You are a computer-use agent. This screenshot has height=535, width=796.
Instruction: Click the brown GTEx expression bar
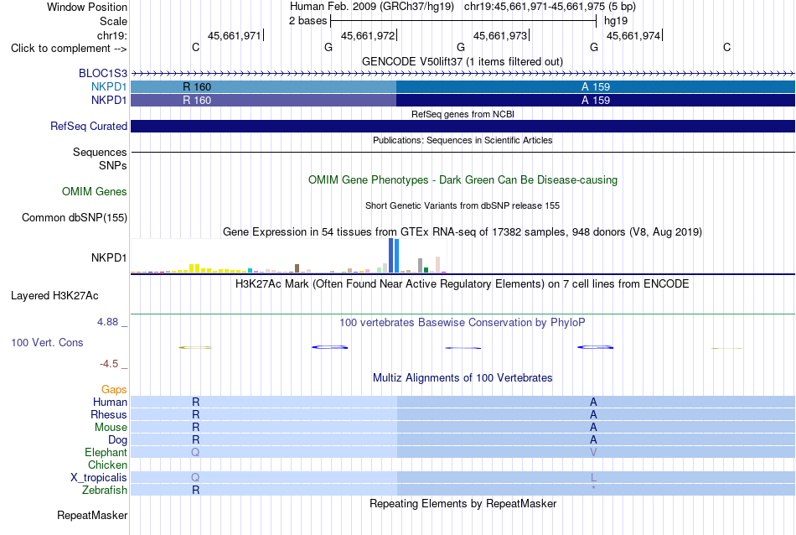click(297, 268)
